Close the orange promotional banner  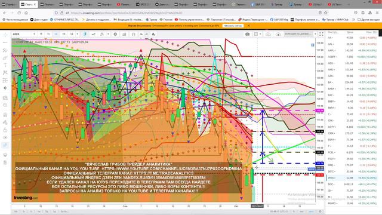tap(248, 26)
